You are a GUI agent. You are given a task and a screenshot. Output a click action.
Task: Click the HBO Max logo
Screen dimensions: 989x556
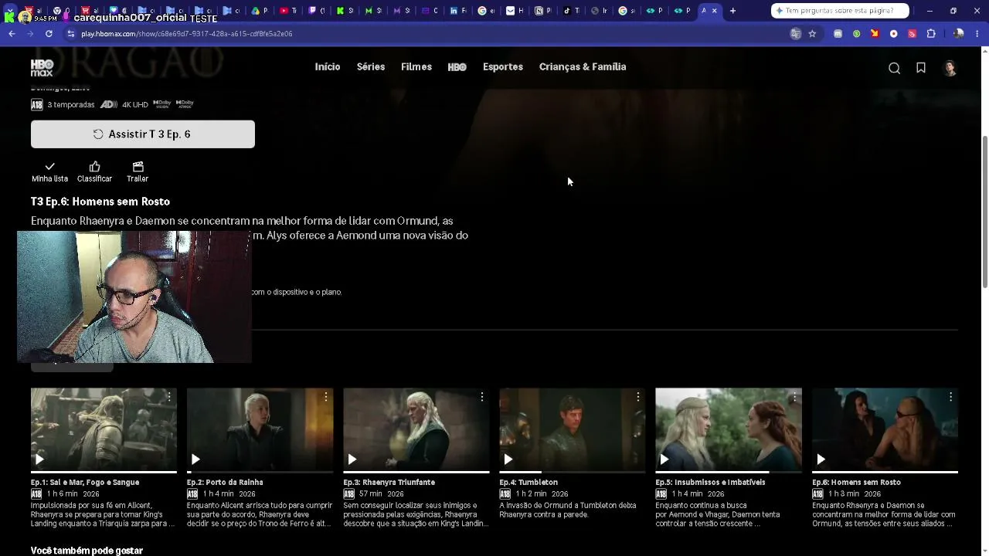pos(42,67)
